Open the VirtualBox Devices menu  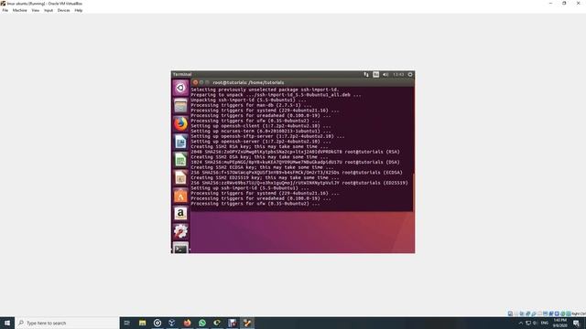coord(63,10)
